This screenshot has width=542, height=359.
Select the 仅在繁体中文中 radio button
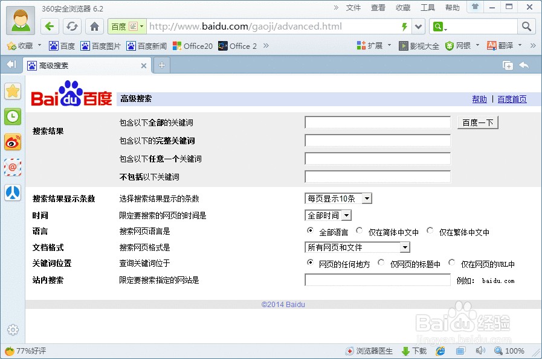click(430, 230)
